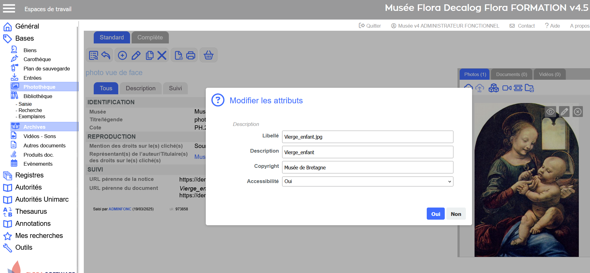Click the Quitter link in the top bar
Viewport: 590px width, 273px height.
(x=370, y=26)
